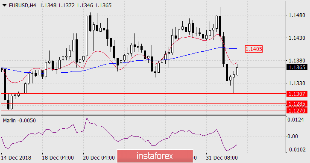
Task: Select the 0.0124 oscillator scale value
Action: pyautogui.click(x=295, y=120)
